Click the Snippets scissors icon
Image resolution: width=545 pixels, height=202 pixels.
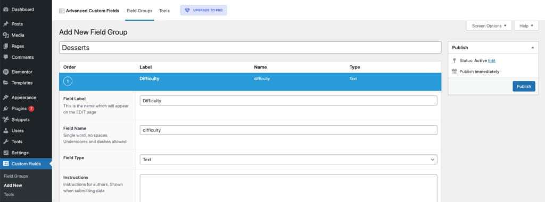pos(5,119)
